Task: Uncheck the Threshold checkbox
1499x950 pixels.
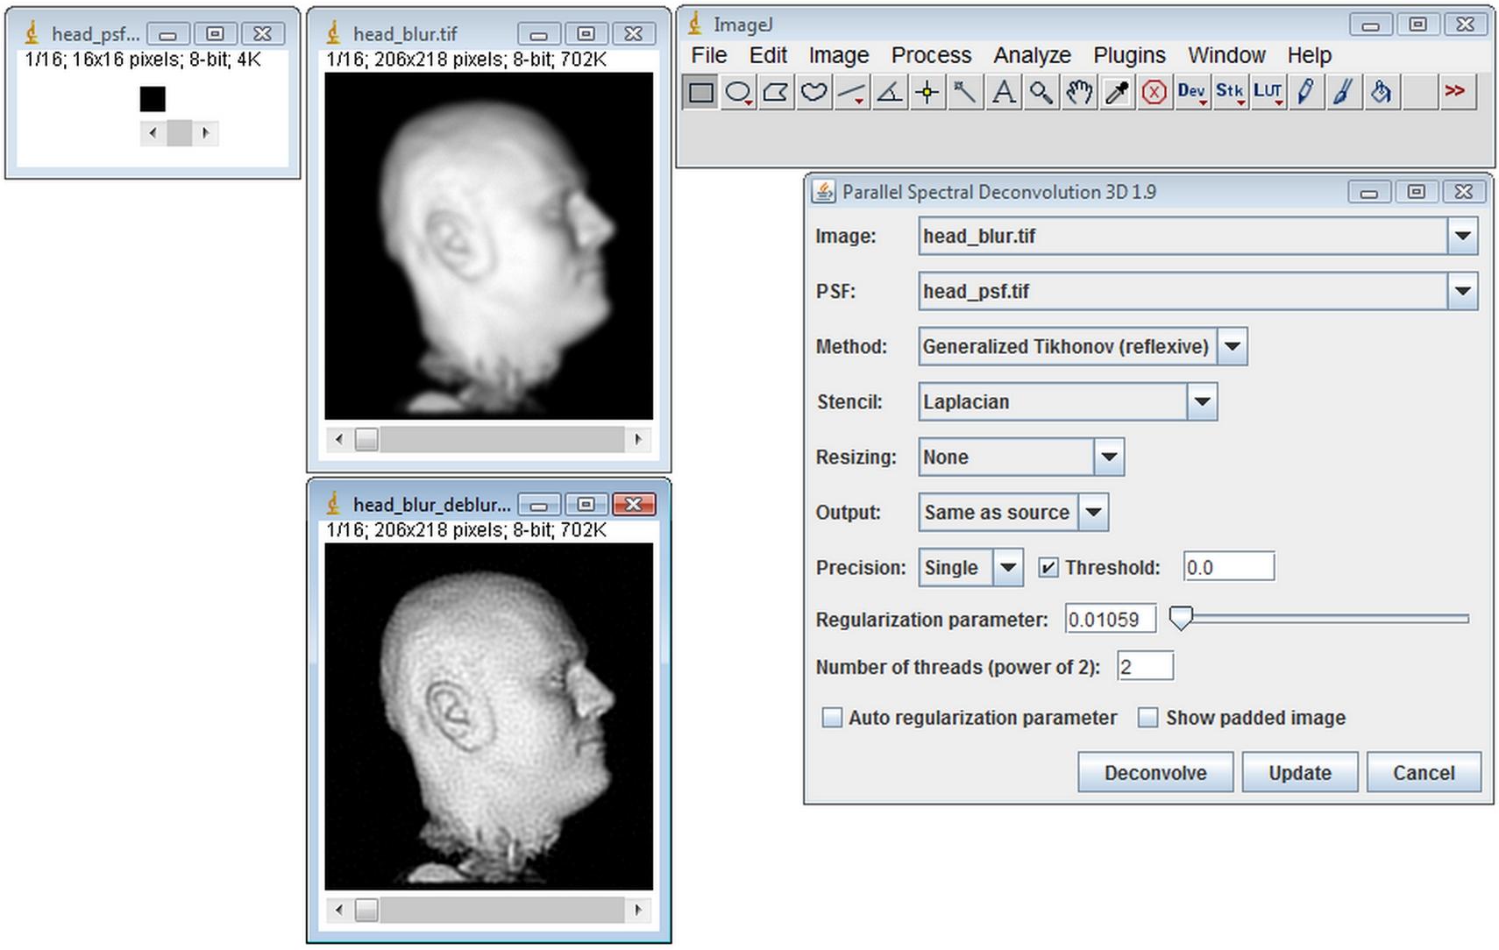Action: click(x=1048, y=568)
